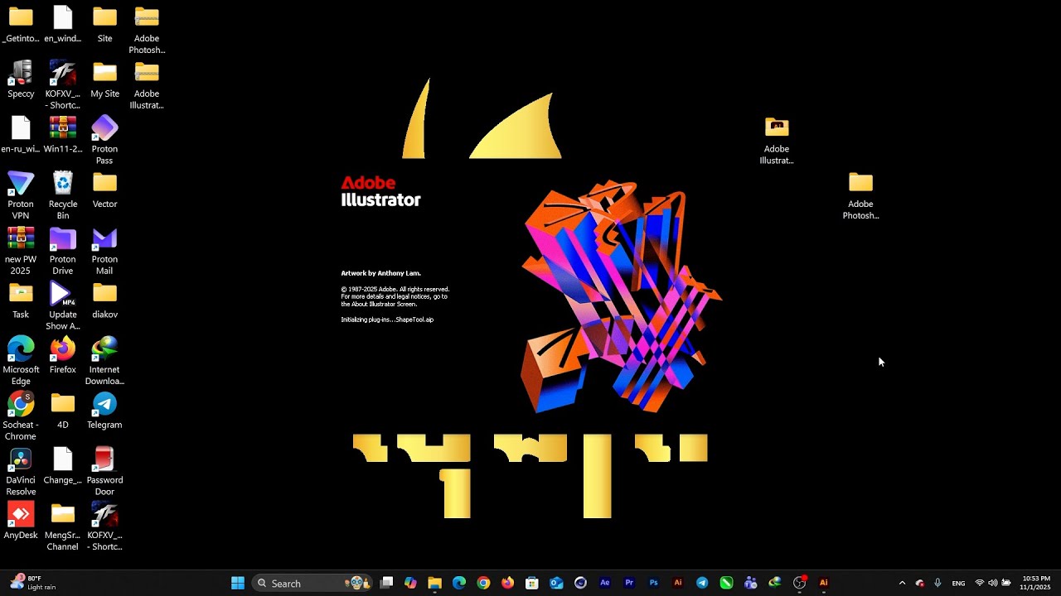Select the Firefox desktop shortcut

[63, 356]
